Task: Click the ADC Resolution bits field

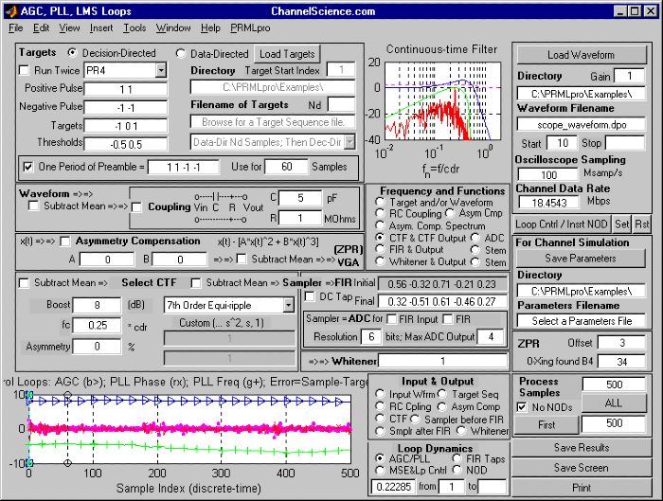Action: [371, 336]
